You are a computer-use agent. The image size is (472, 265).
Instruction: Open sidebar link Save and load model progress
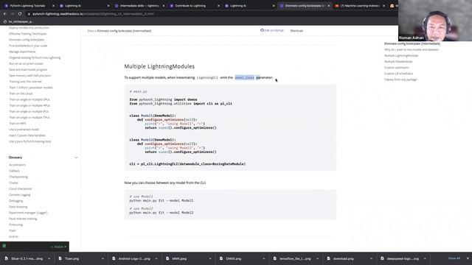[28, 70]
